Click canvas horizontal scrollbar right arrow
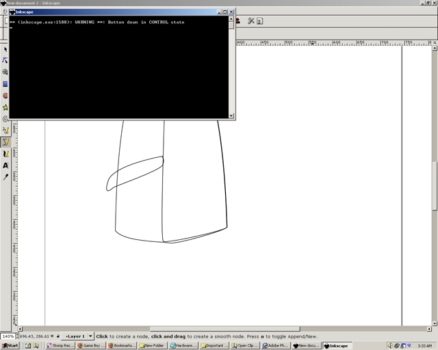 (429, 329)
